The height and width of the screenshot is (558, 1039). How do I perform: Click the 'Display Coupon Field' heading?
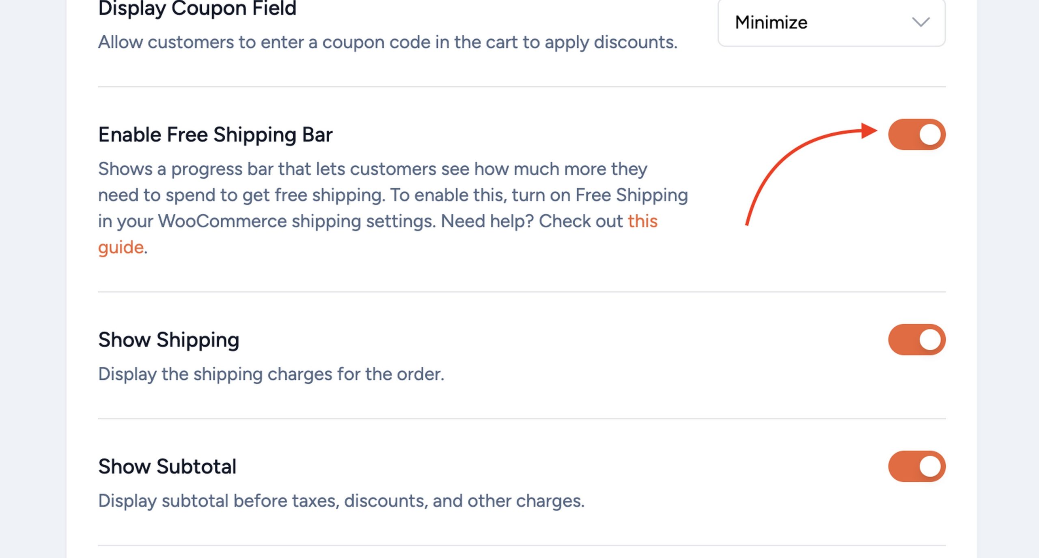pos(197,8)
